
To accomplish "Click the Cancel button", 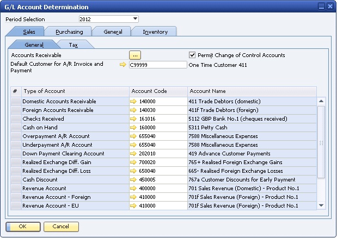I will [61, 227].
